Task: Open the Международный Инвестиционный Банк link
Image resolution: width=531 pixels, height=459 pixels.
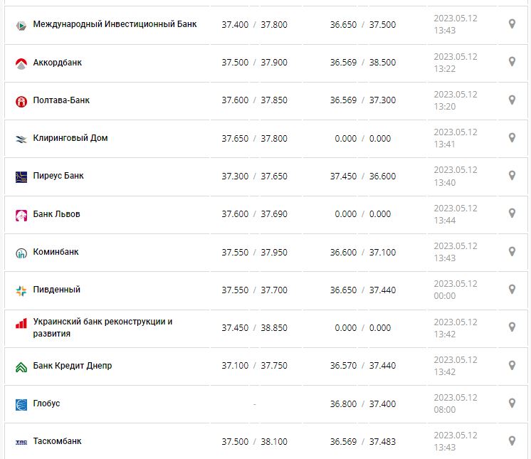Action: click(x=115, y=24)
